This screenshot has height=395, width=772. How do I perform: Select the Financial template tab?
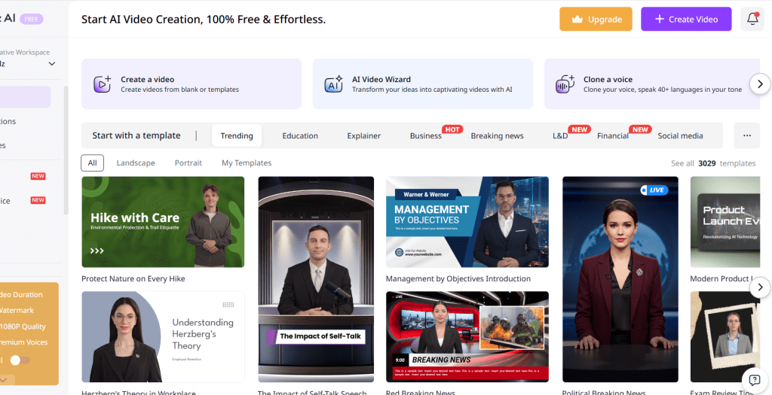(612, 135)
